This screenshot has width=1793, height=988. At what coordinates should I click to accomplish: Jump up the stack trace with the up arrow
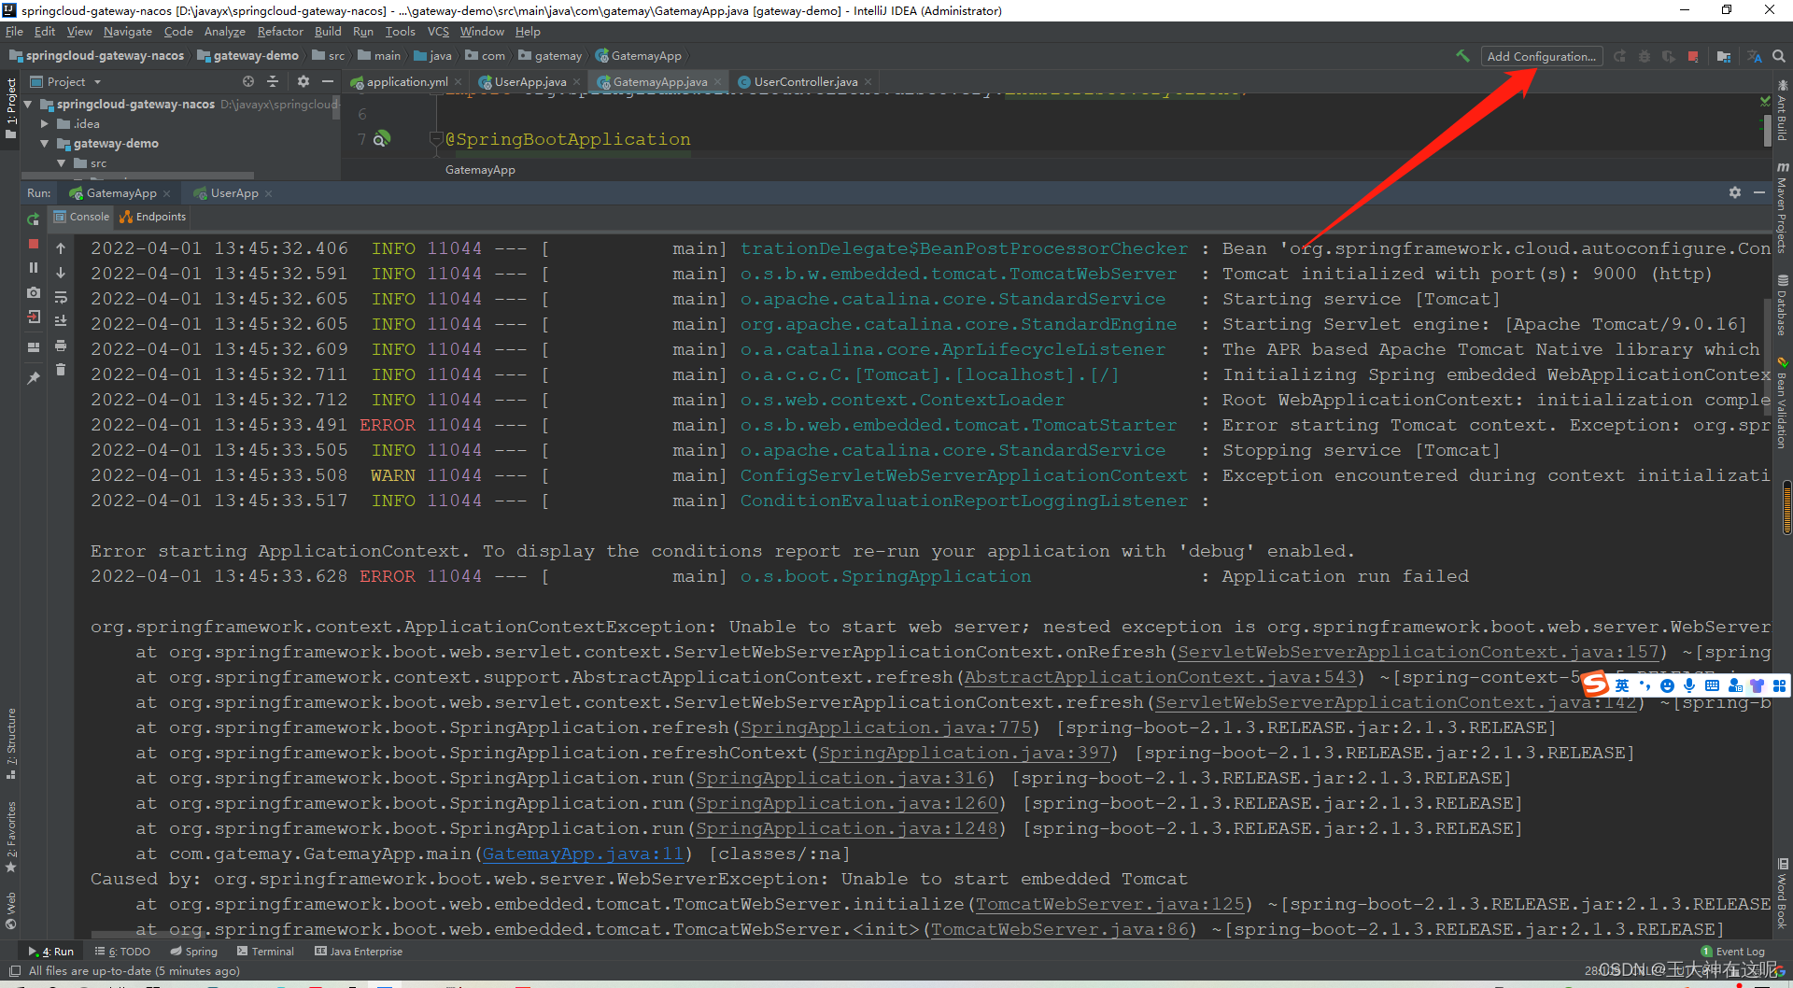pyautogui.click(x=61, y=248)
